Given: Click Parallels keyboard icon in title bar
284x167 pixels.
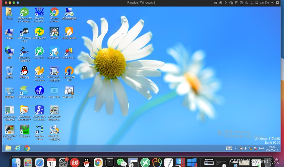Looking at the screenshot, I should [x=216, y=3].
